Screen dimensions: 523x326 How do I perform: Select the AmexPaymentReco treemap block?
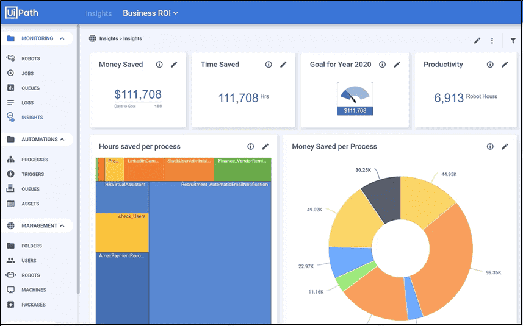123,288
